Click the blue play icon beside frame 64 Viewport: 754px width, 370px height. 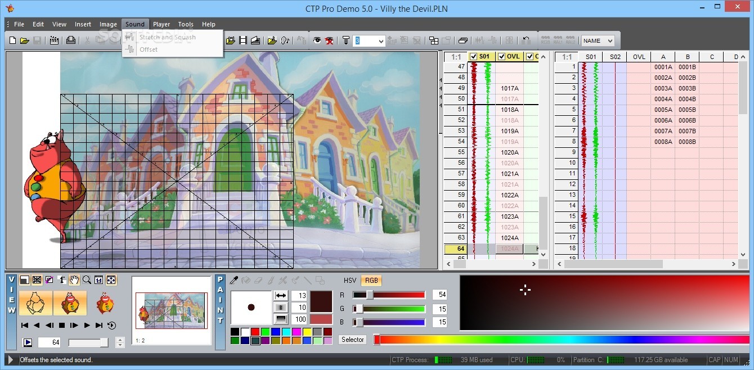point(27,342)
